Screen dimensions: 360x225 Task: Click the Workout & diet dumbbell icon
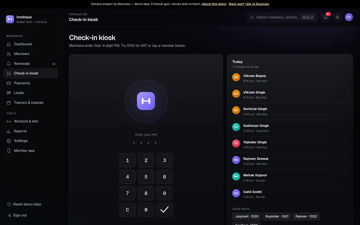click(x=9, y=121)
